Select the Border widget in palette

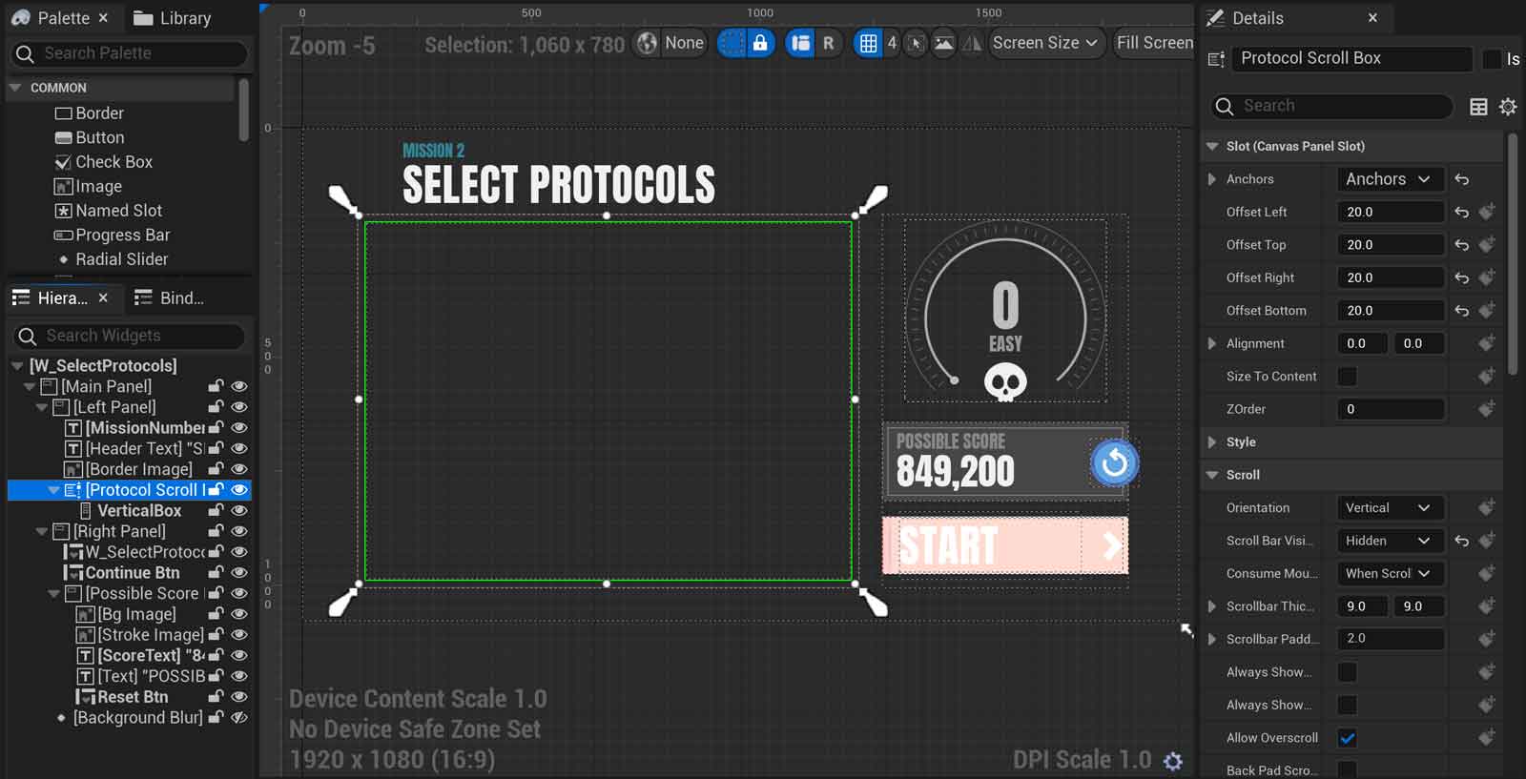point(90,113)
